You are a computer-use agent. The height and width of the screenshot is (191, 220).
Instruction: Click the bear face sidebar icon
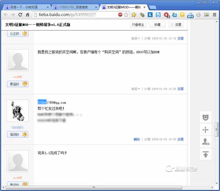pos(205,117)
